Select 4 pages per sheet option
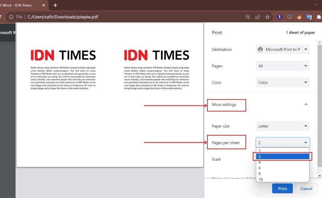 pos(283,162)
